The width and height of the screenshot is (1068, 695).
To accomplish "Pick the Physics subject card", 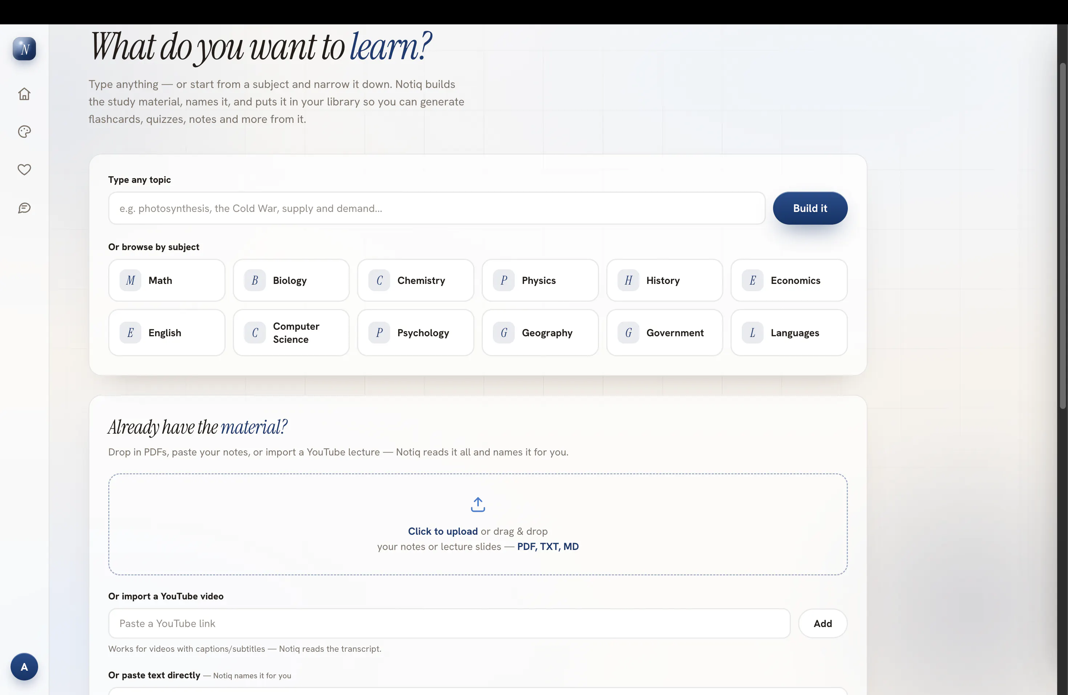I will [540, 280].
